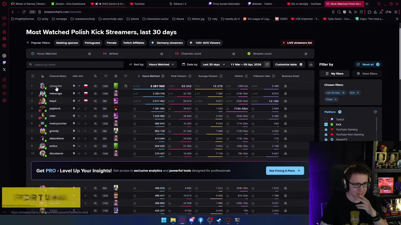Reset the date range with the refresh icon
This screenshot has height=225, width=401.
tap(267, 64)
